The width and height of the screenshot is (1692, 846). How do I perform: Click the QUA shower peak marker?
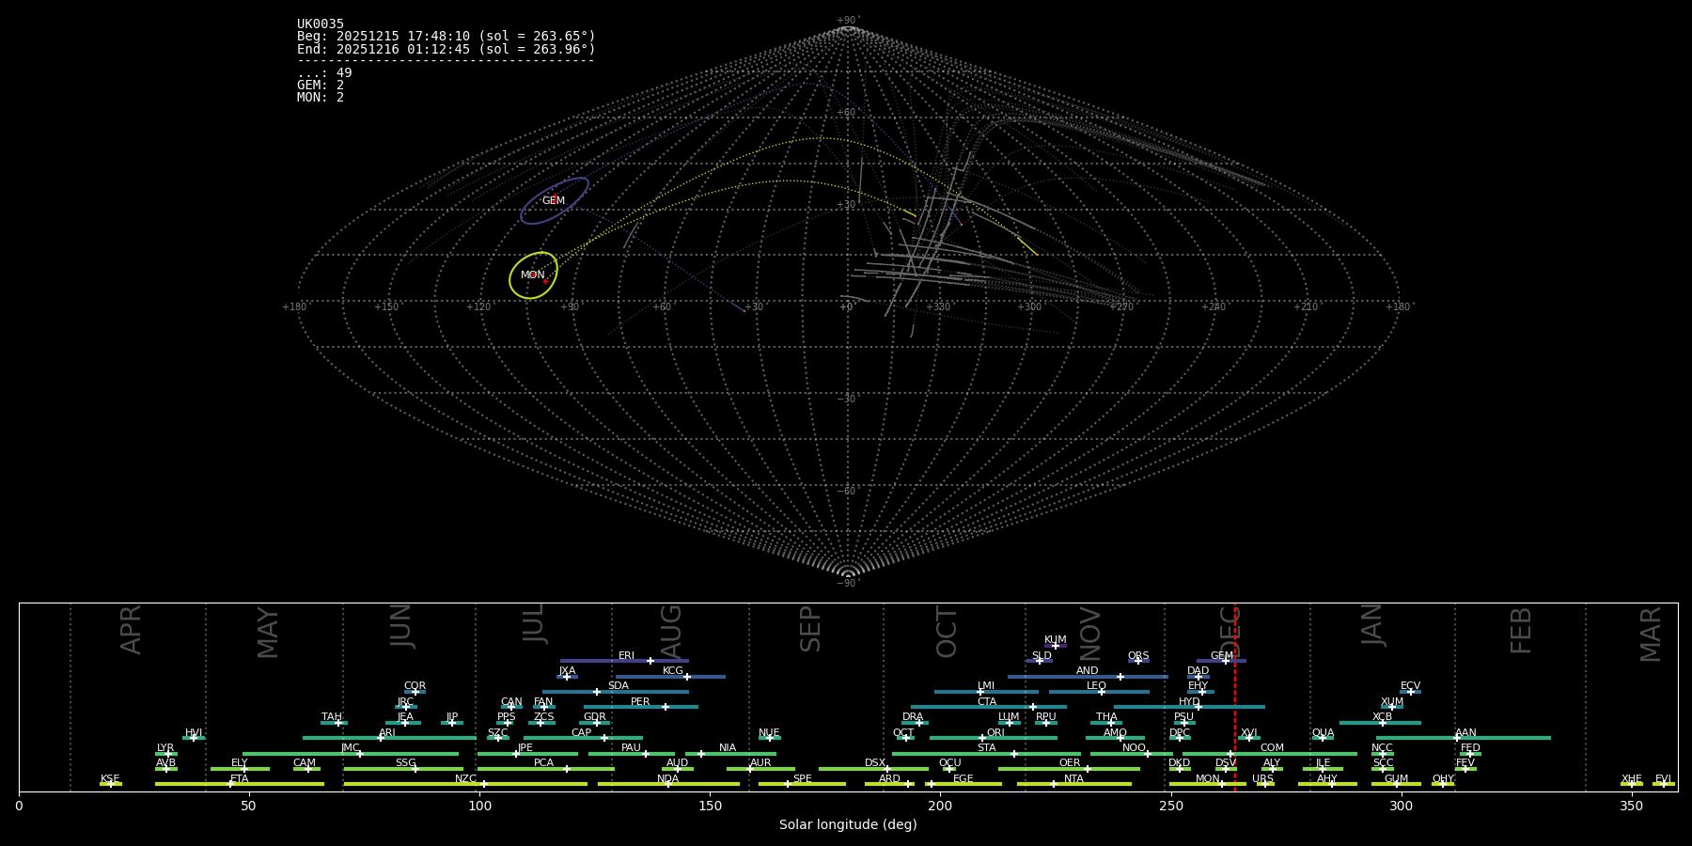(x=1323, y=738)
